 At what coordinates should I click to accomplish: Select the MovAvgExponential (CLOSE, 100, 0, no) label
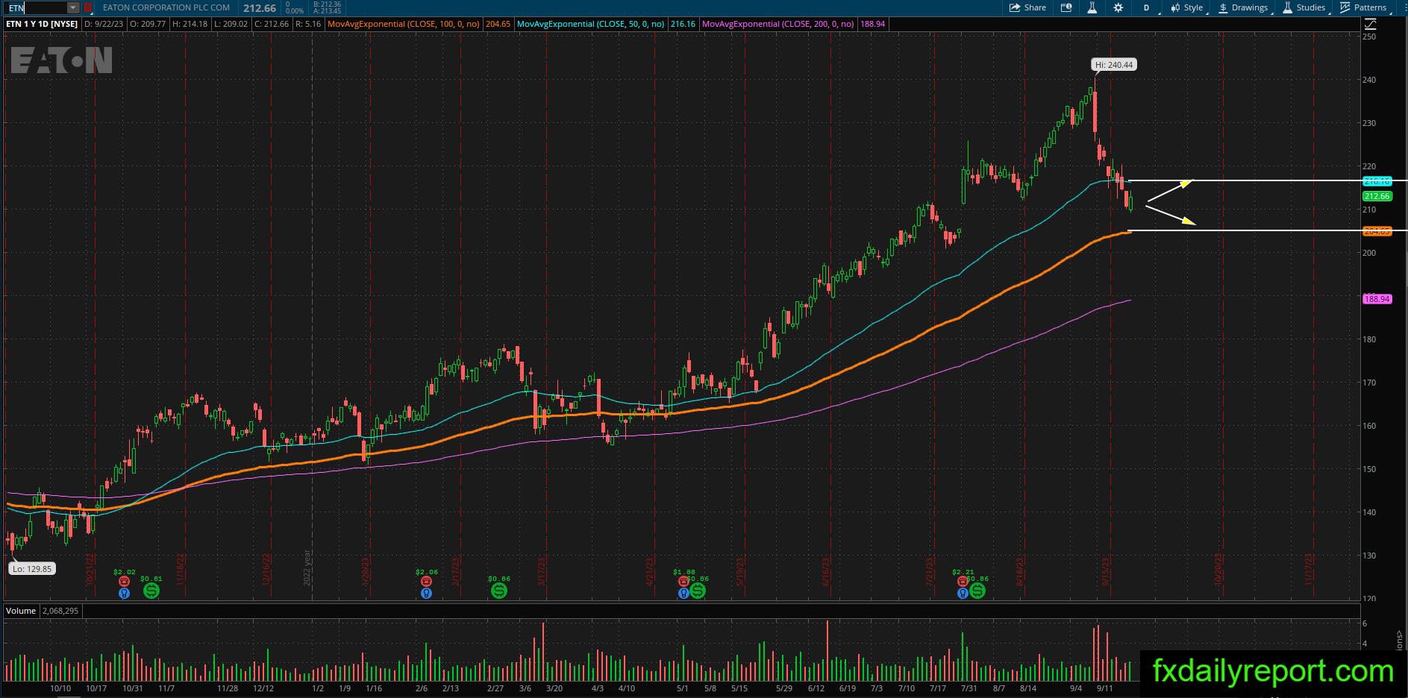[405, 24]
